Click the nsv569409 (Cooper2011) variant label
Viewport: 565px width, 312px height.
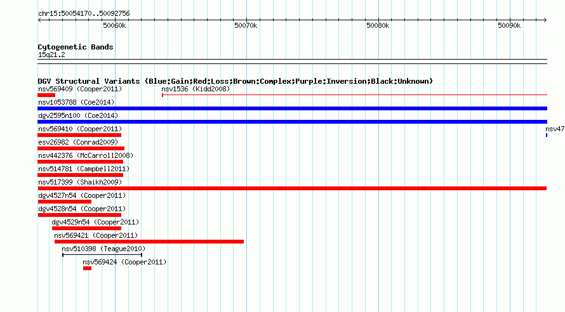click(80, 89)
